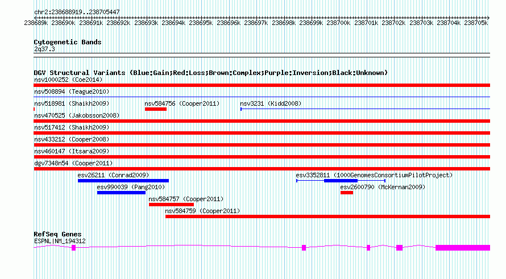Select the 238703k ruler position
506x279 pixels.
tap(421, 23)
